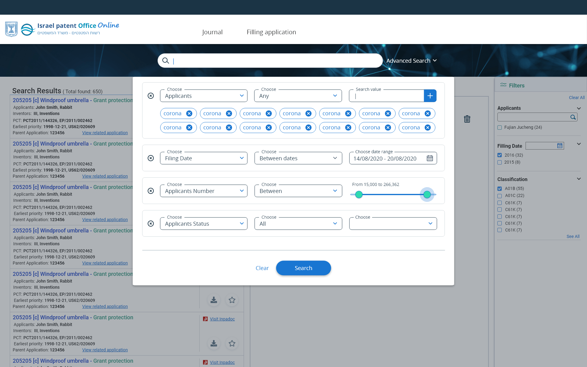The width and height of the screenshot is (587, 367).
Task: Check the Fujian Jucheng applicant filter
Action: coord(500,128)
